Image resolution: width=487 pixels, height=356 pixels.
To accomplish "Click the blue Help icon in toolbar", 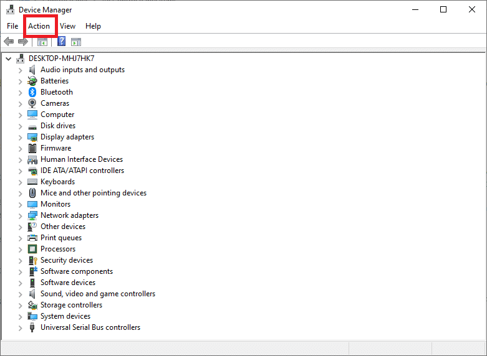I will 61,42.
